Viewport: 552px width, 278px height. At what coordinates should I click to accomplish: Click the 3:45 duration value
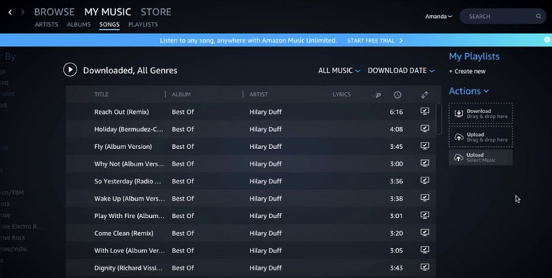[x=396, y=146]
